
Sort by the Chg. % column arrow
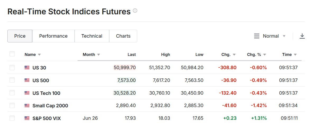[x=264, y=55]
